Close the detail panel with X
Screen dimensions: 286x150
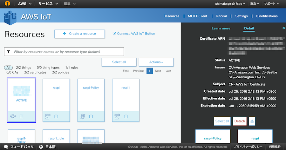pos(283,28)
